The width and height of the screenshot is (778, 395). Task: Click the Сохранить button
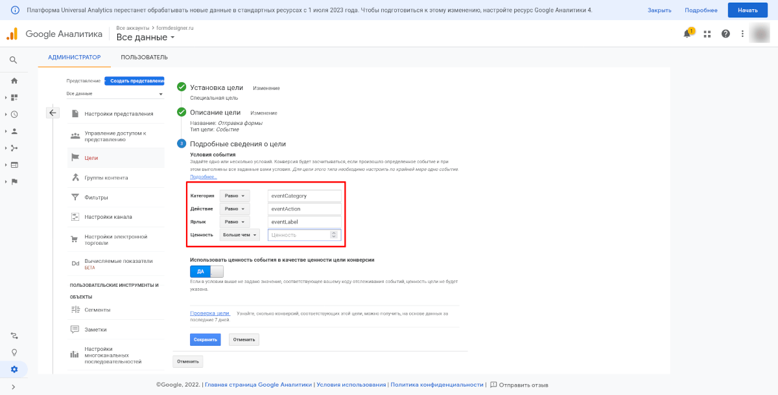click(x=205, y=339)
